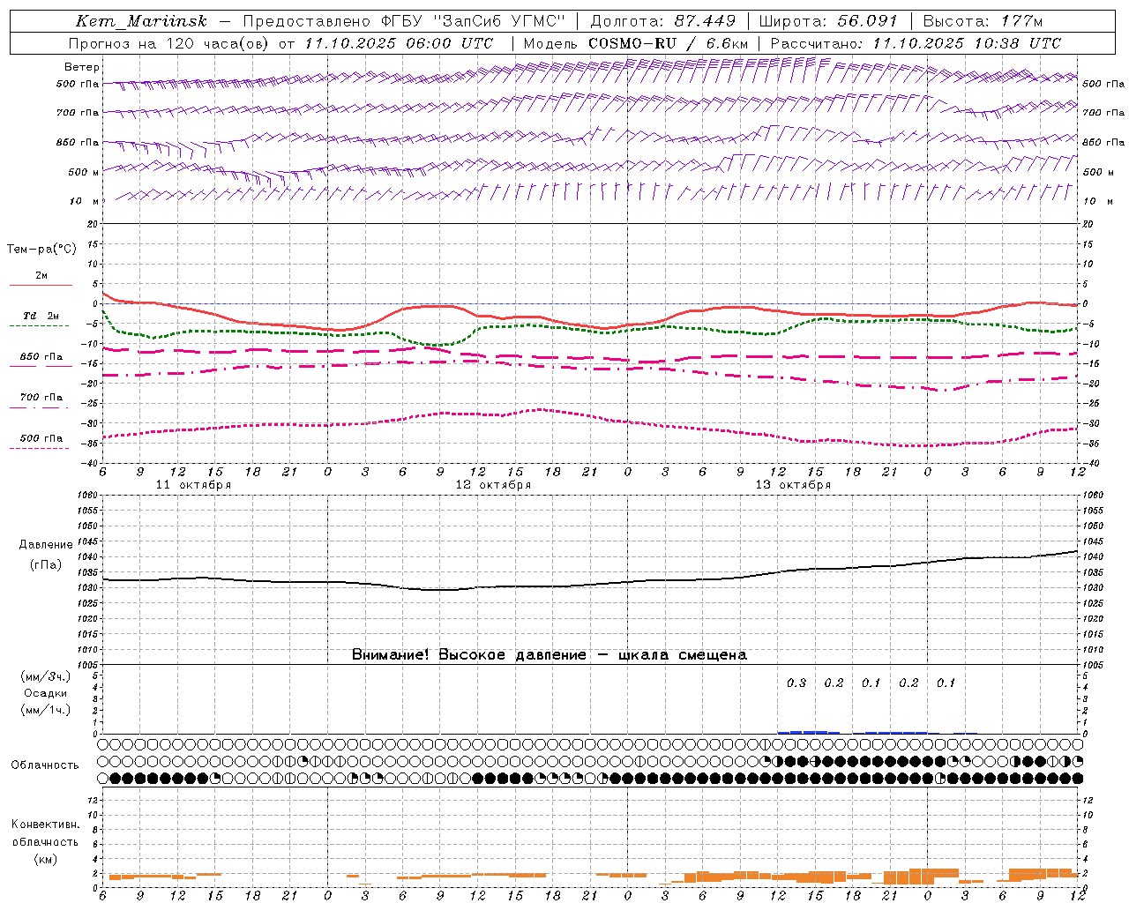Select the model name COSMO-RU / 6.6км
Image resolution: width=1129 pixels, height=903 pixels.
pyautogui.click(x=668, y=43)
